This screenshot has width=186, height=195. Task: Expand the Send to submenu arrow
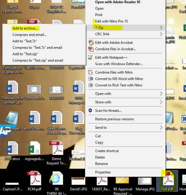click(x=161, y=127)
